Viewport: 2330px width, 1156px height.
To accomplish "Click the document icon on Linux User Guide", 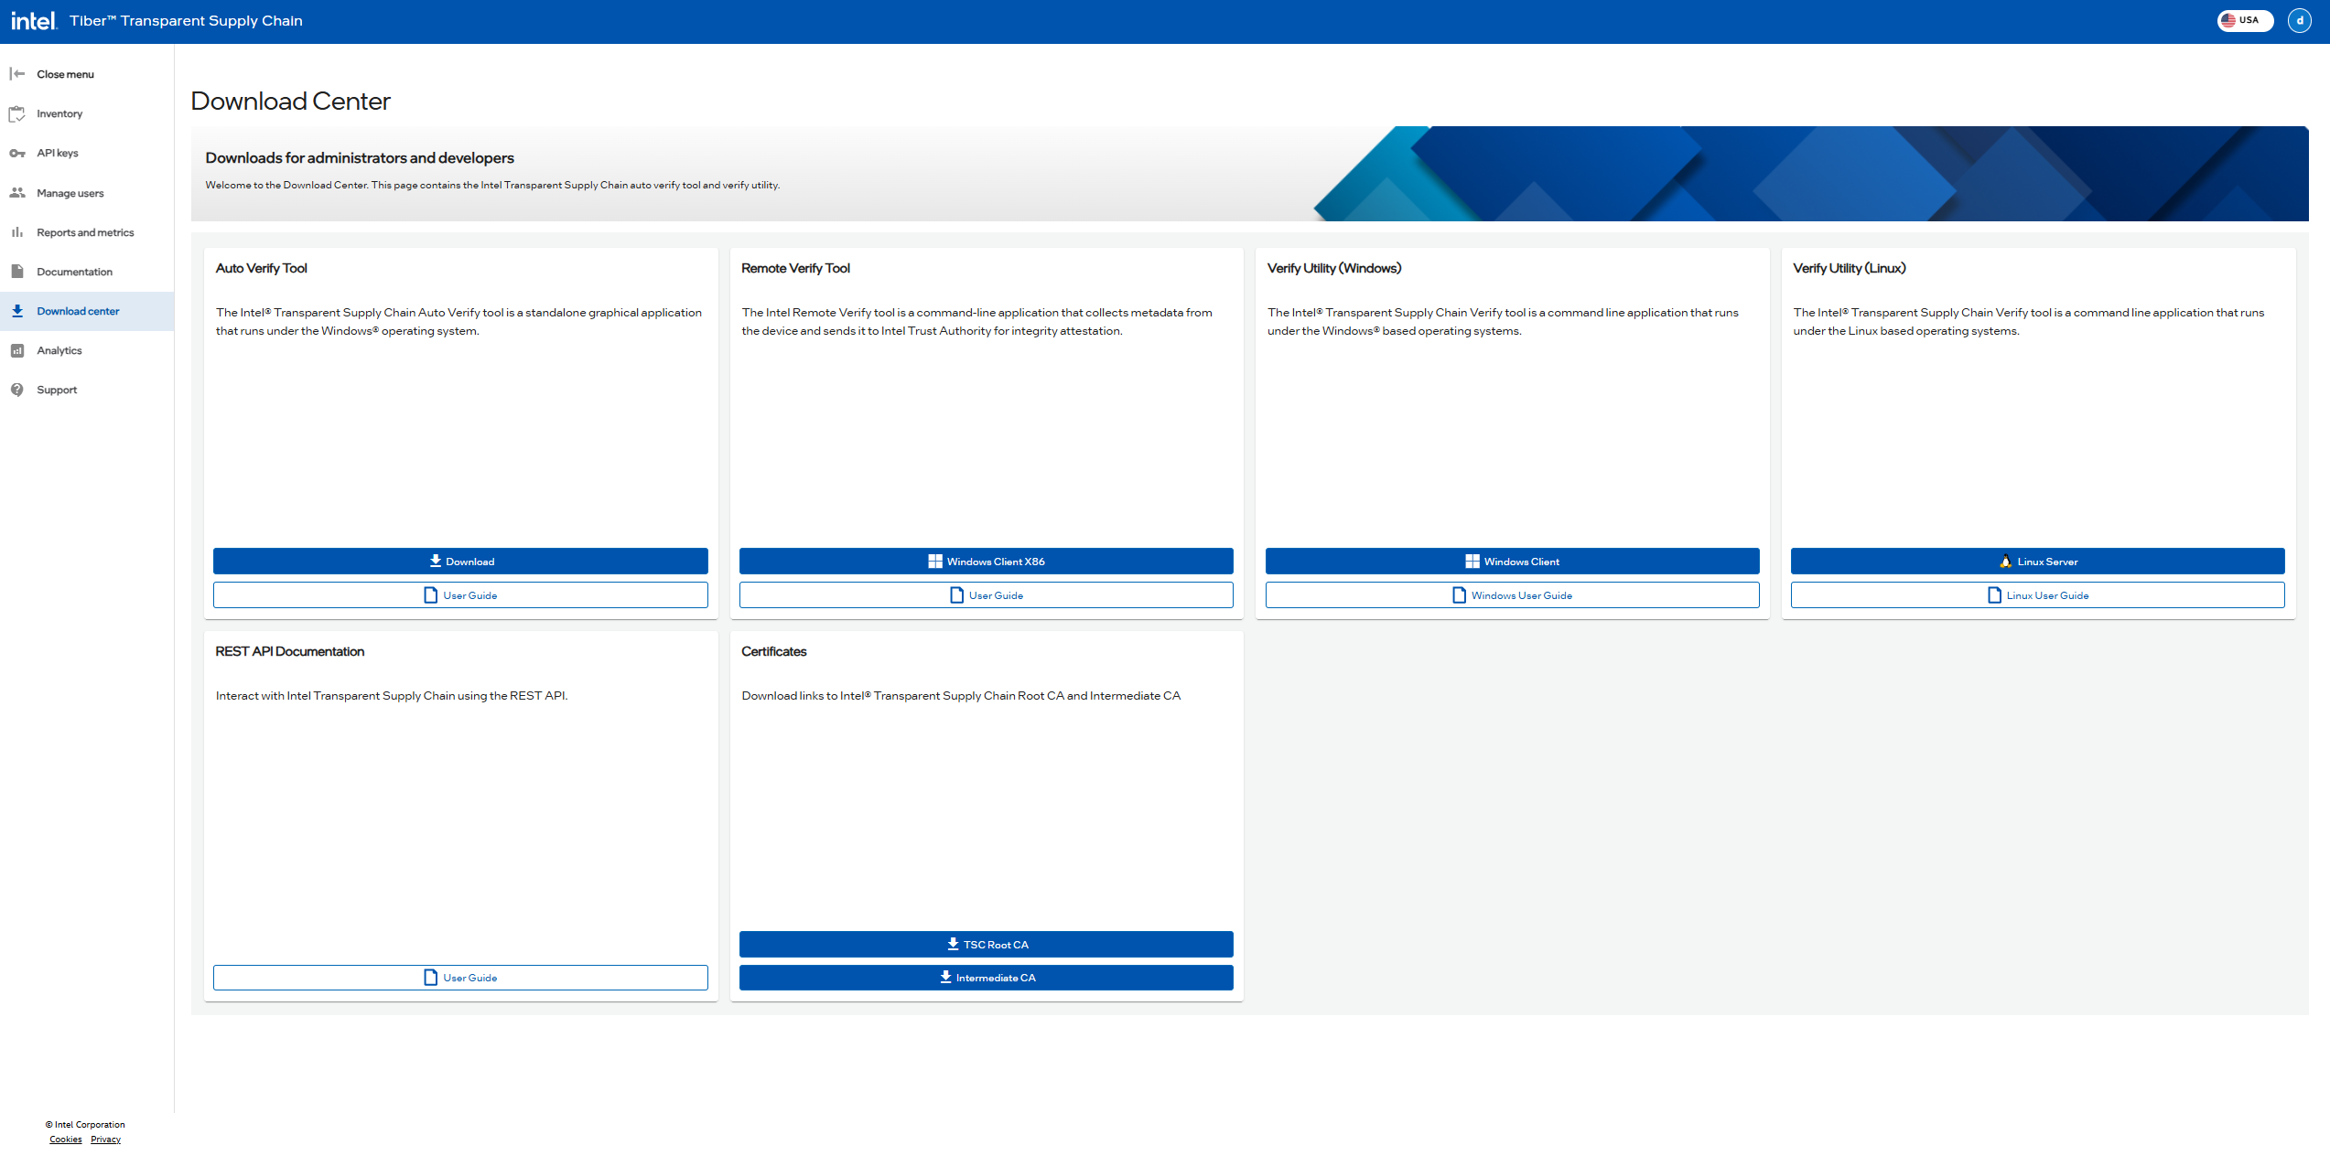I will (1995, 595).
